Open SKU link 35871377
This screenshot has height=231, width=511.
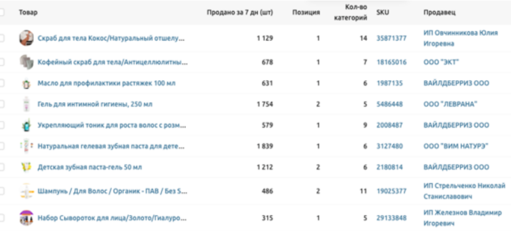(391, 38)
